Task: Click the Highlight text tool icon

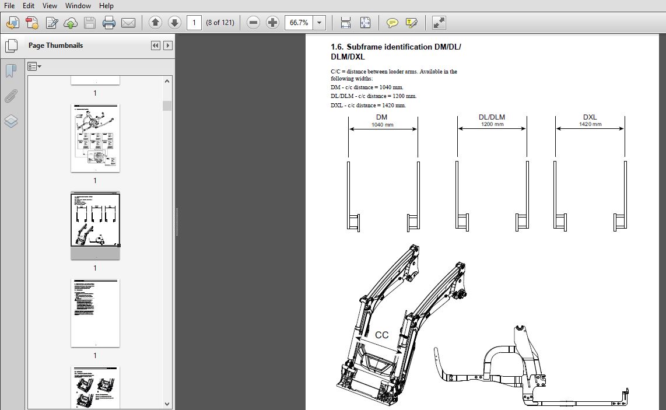Action: tap(412, 23)
